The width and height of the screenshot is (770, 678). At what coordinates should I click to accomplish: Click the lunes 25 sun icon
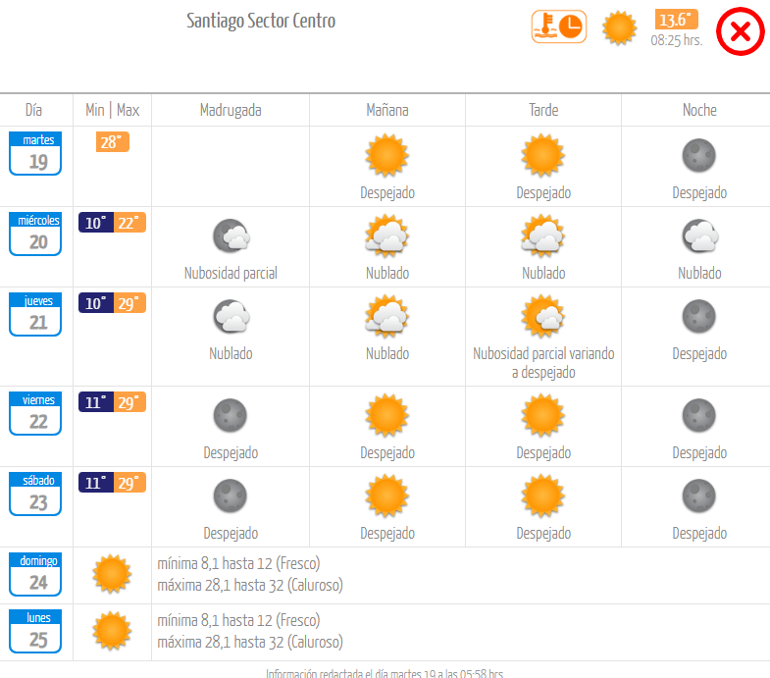pyautogui.click(x=112, y=631)
